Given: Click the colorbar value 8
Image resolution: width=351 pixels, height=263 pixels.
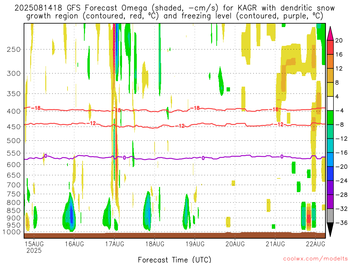Looking at the screenshot, I should pos(337,83).
